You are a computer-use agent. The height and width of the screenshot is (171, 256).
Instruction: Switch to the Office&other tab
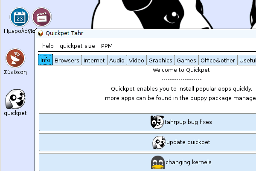click(218, 60)
